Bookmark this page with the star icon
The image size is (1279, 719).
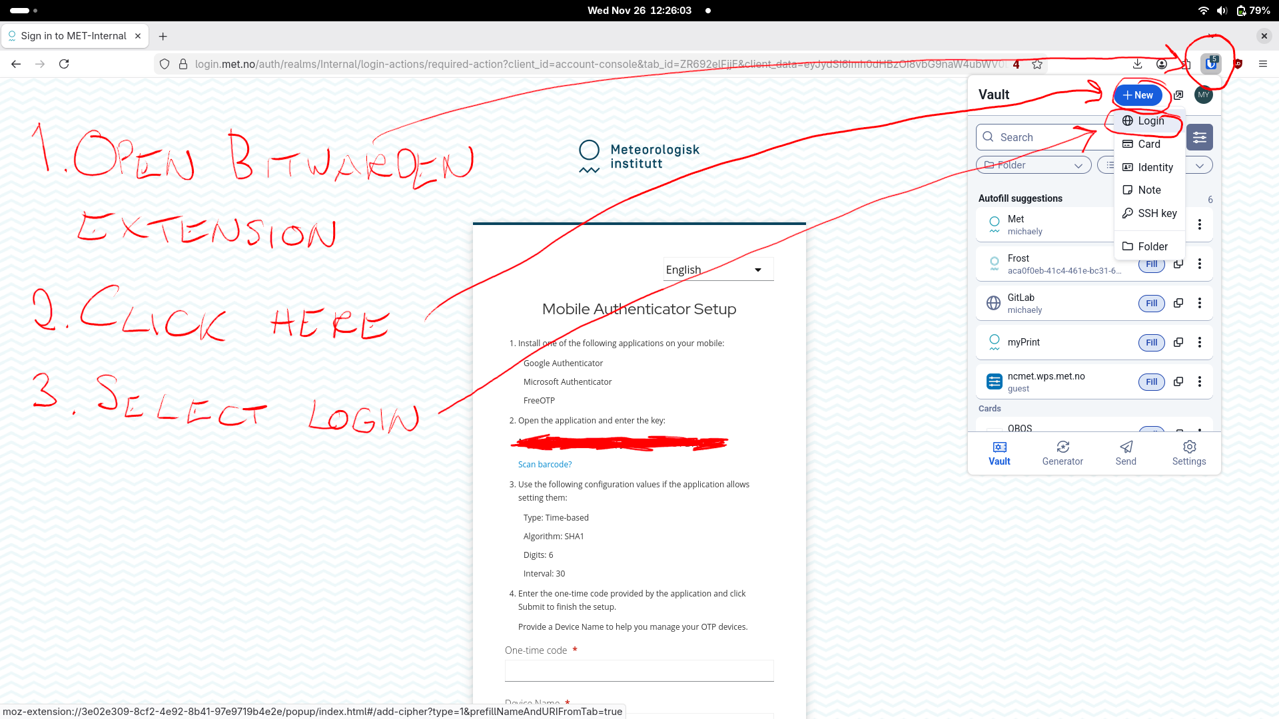pyautogui.click(x=1037, y=64)
